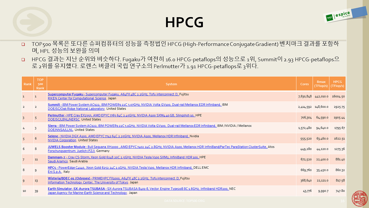Open the Saudi Aramco link
Viewport: 369px width, 208px height.
click(x=58, y=161)
